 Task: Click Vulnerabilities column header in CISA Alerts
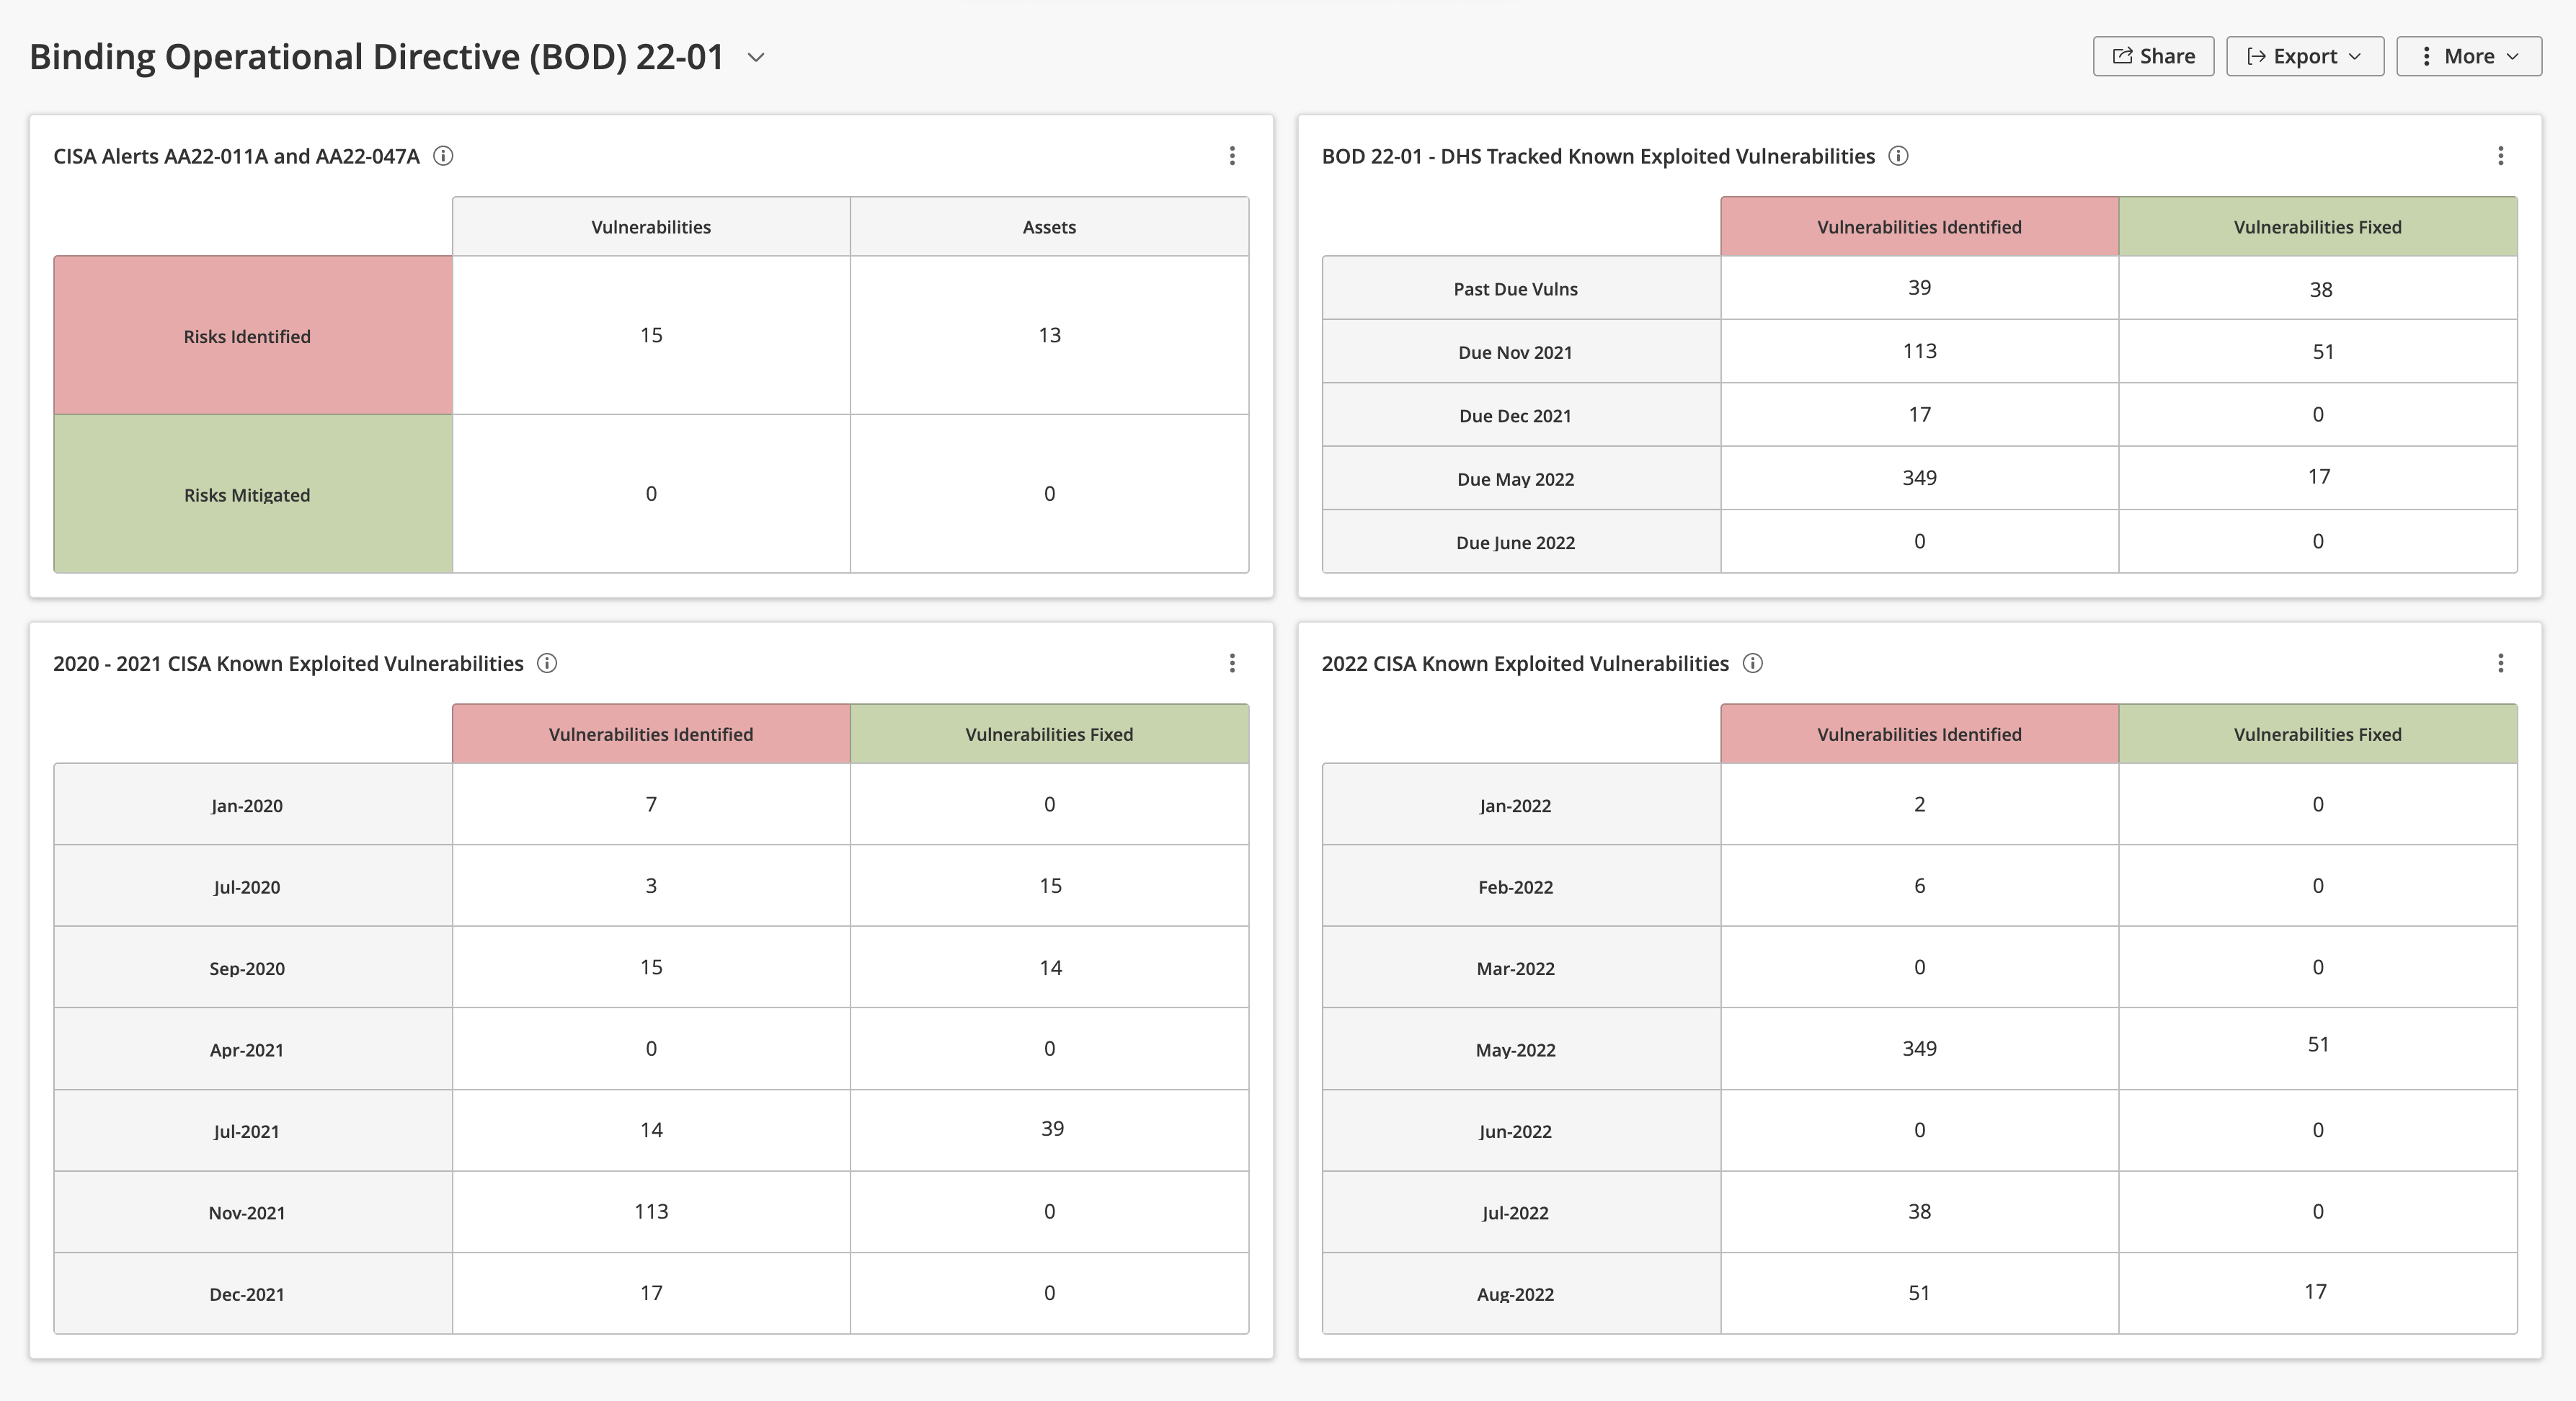pyautogui.click(x=651, y=227)
